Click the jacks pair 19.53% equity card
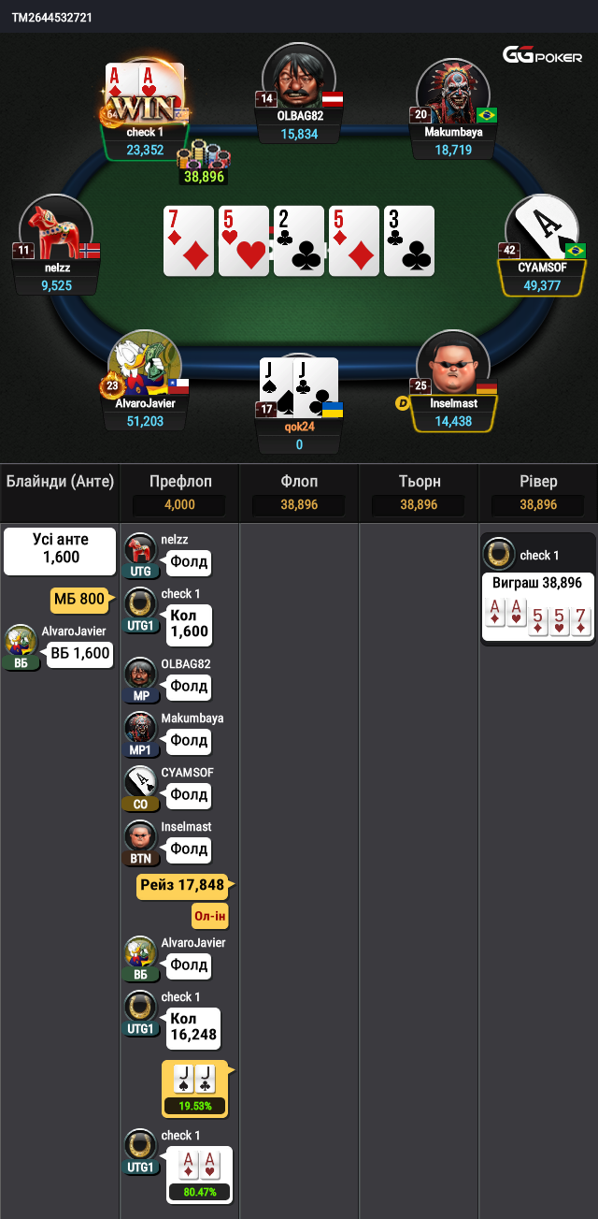The height and width of the screenshot is (1219, 598). (196, 1089)
